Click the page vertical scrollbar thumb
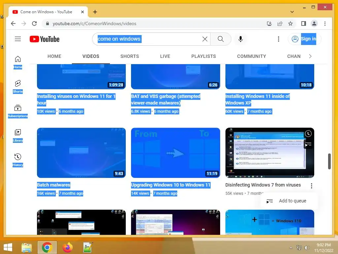The image size is (338, 254). click(329, 161)
